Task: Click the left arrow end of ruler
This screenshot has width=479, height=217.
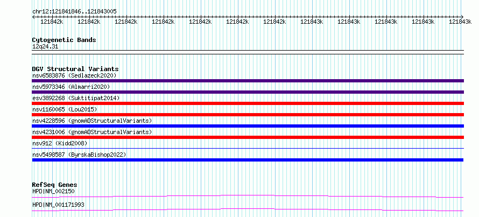Action: pyautogui.click(x=33, y=17)
